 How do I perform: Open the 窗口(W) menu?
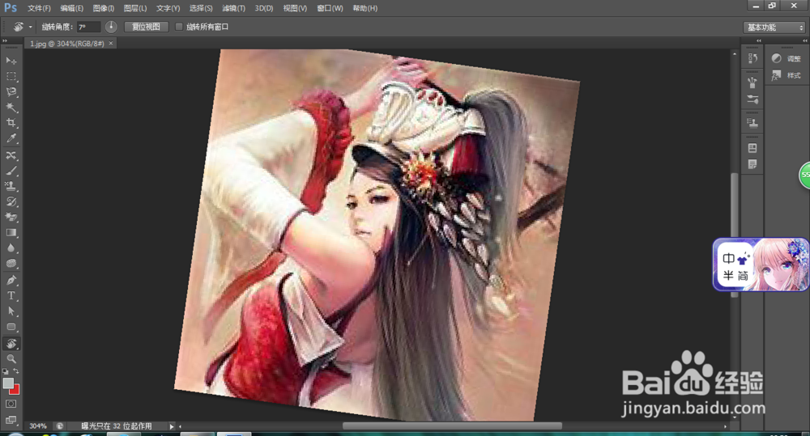coord(330,8)
